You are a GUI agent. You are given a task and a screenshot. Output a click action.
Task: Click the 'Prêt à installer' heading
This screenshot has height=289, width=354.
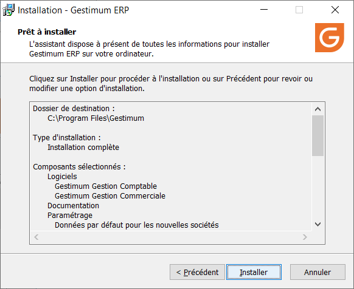pyautogui.click(x=47, y=32)
